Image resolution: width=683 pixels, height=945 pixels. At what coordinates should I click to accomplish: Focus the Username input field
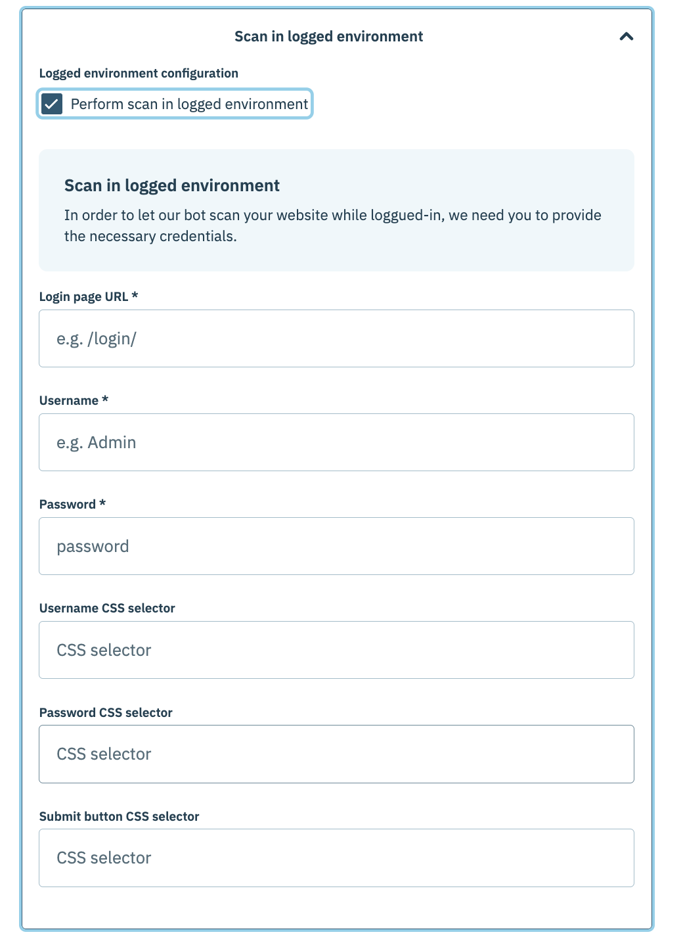coord(336,442)
